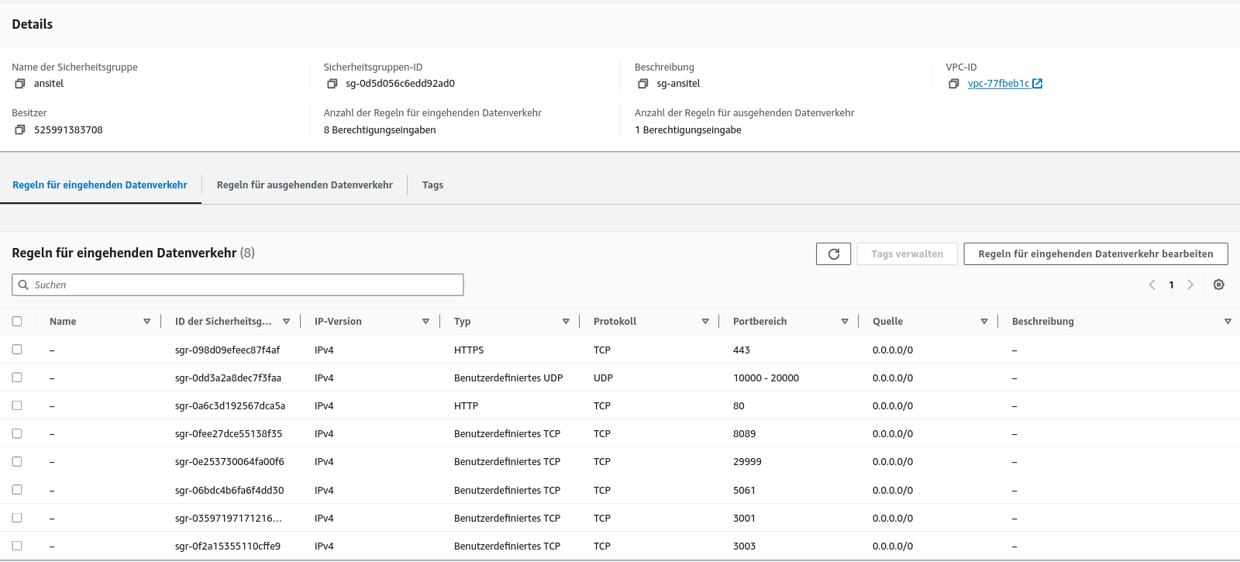
Task: Copy the security group name ansitel
Action: 20,84
